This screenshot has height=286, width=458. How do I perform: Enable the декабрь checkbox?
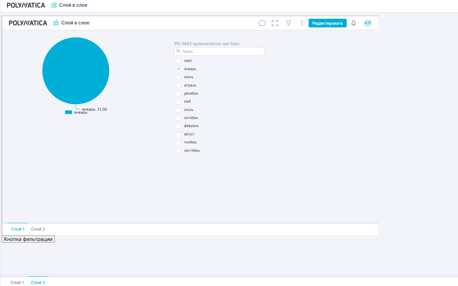pos(179,94)
